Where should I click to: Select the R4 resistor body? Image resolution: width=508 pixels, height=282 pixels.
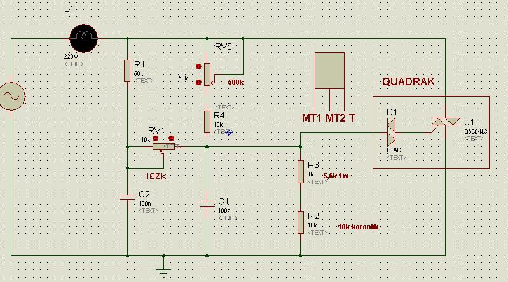click(207, 121)
